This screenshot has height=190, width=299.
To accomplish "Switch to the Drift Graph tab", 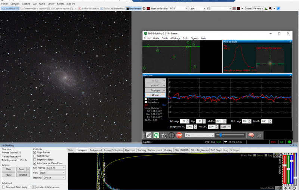I will coord(216,150).
